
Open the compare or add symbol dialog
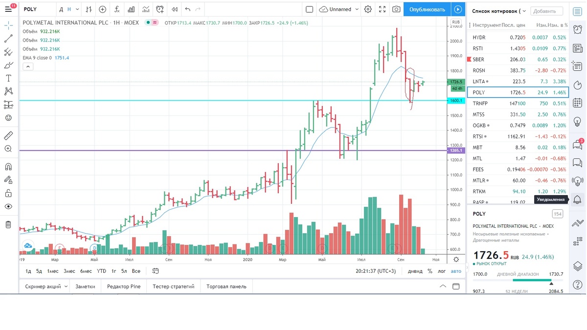coord(102,9)
